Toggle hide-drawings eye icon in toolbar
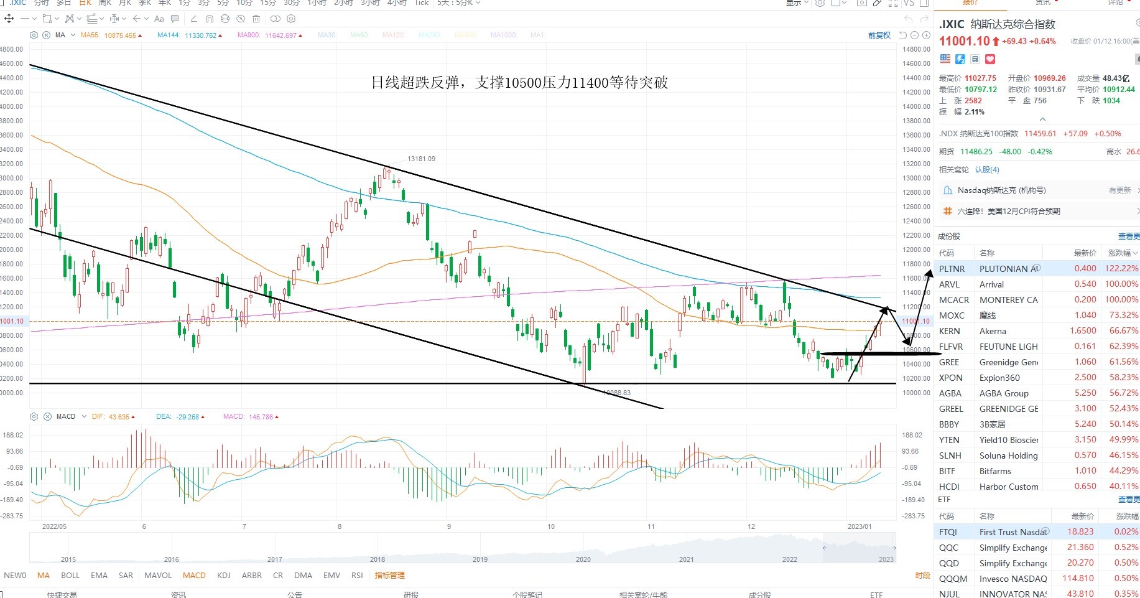The image size is (1140, 598). (240, 19)
